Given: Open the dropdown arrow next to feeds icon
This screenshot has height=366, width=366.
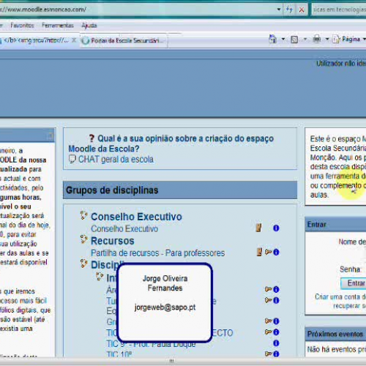Looking at the screenshot, I should (x=305, y=39).
